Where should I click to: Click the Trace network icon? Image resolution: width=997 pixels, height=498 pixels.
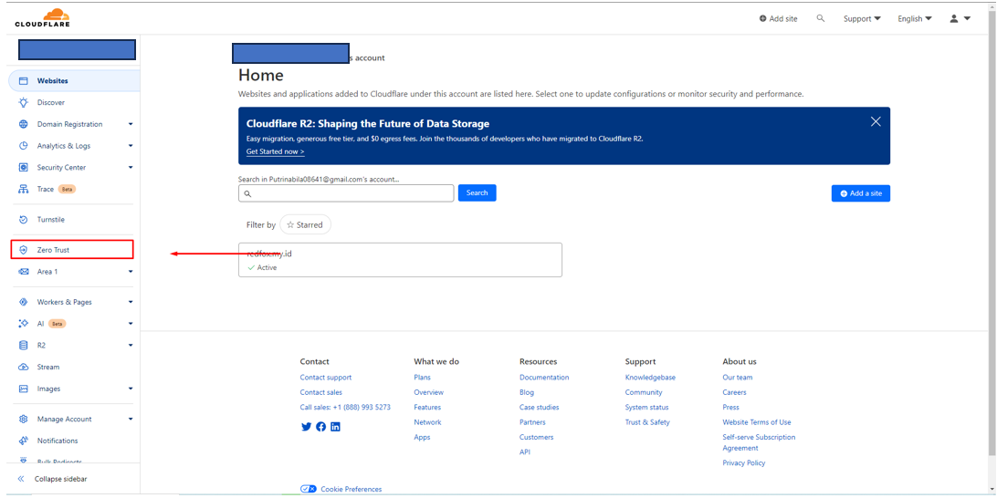point(24,189)
